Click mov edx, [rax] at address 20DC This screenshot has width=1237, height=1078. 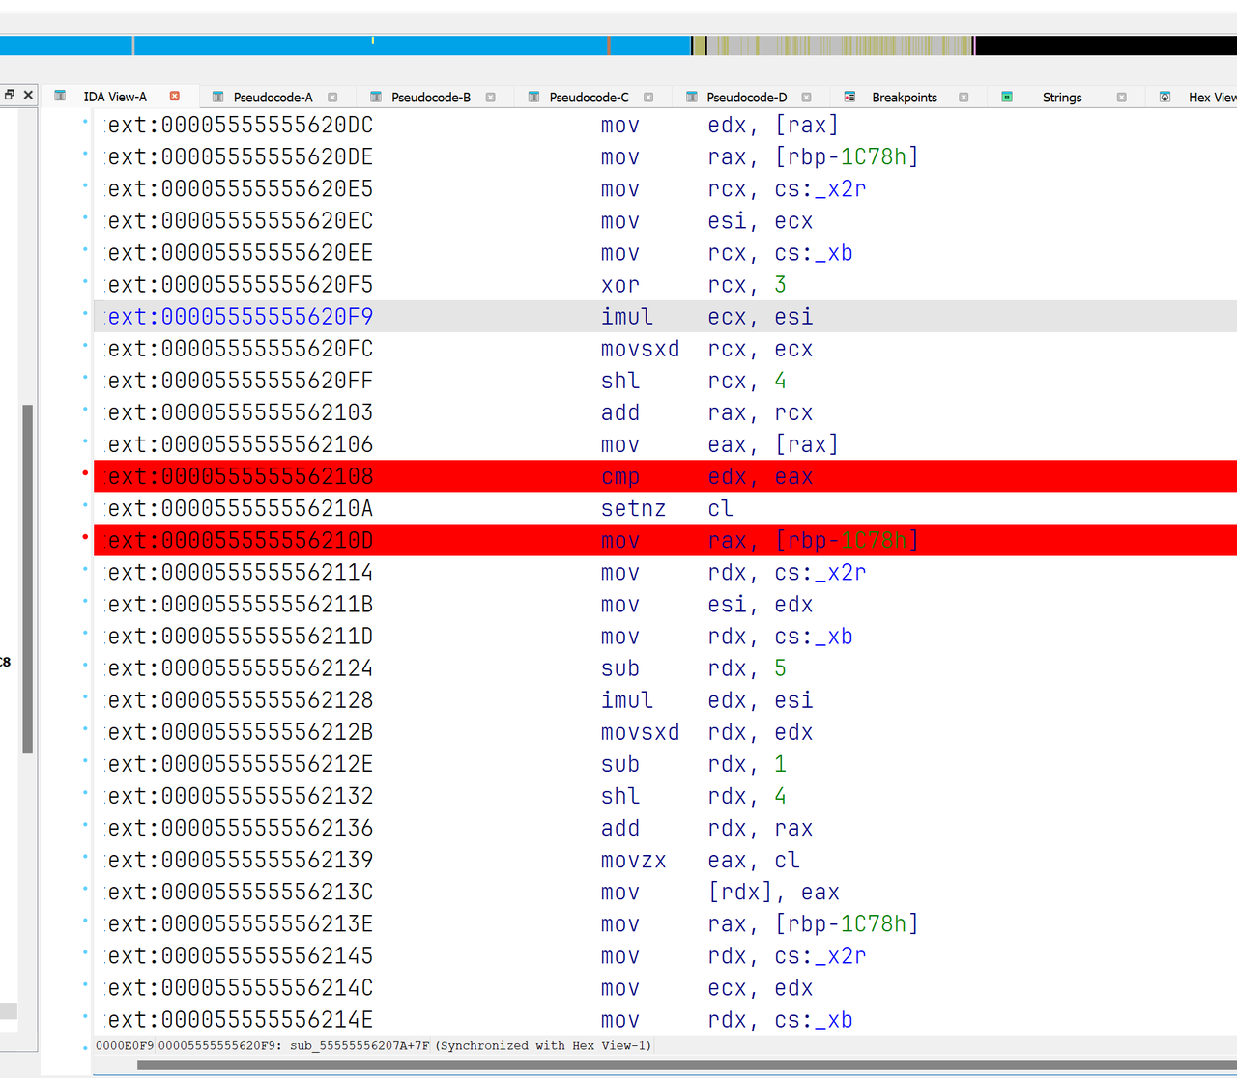point(720,125)
